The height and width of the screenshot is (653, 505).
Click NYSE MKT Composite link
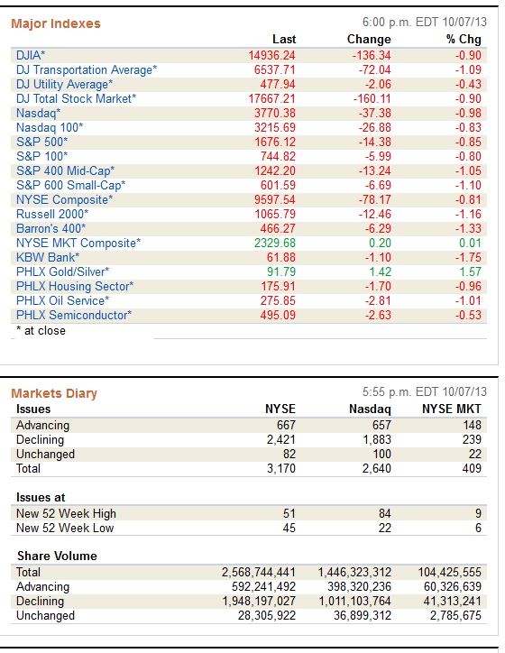pos(78,243)
